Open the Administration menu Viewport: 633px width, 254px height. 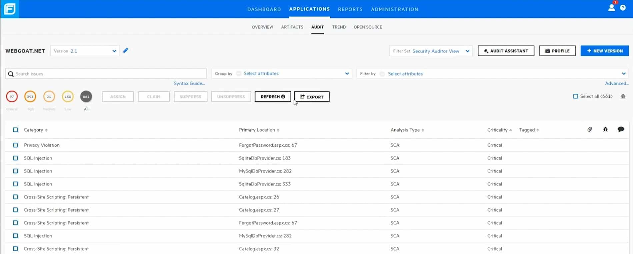point(394,9)
